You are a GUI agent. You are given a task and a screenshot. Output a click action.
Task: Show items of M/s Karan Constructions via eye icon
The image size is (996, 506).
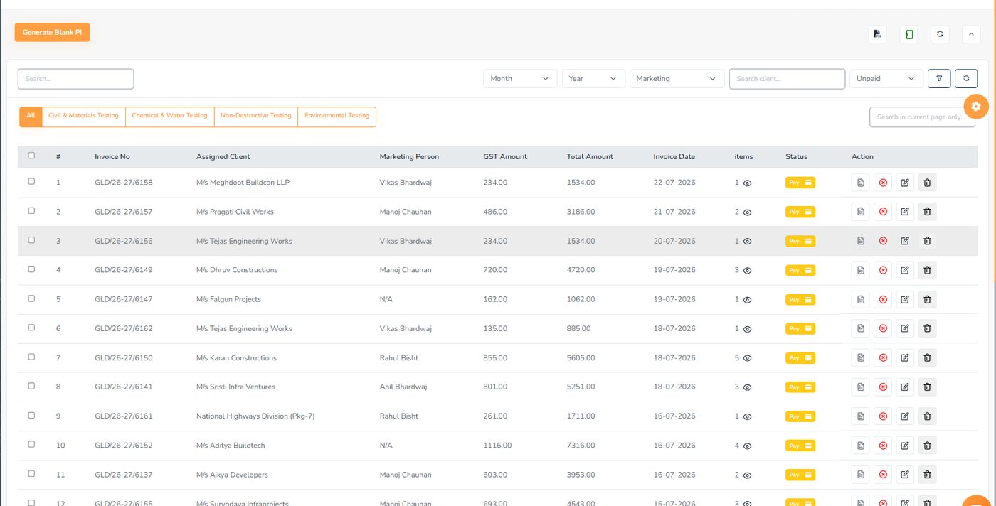tap(748, 358)
